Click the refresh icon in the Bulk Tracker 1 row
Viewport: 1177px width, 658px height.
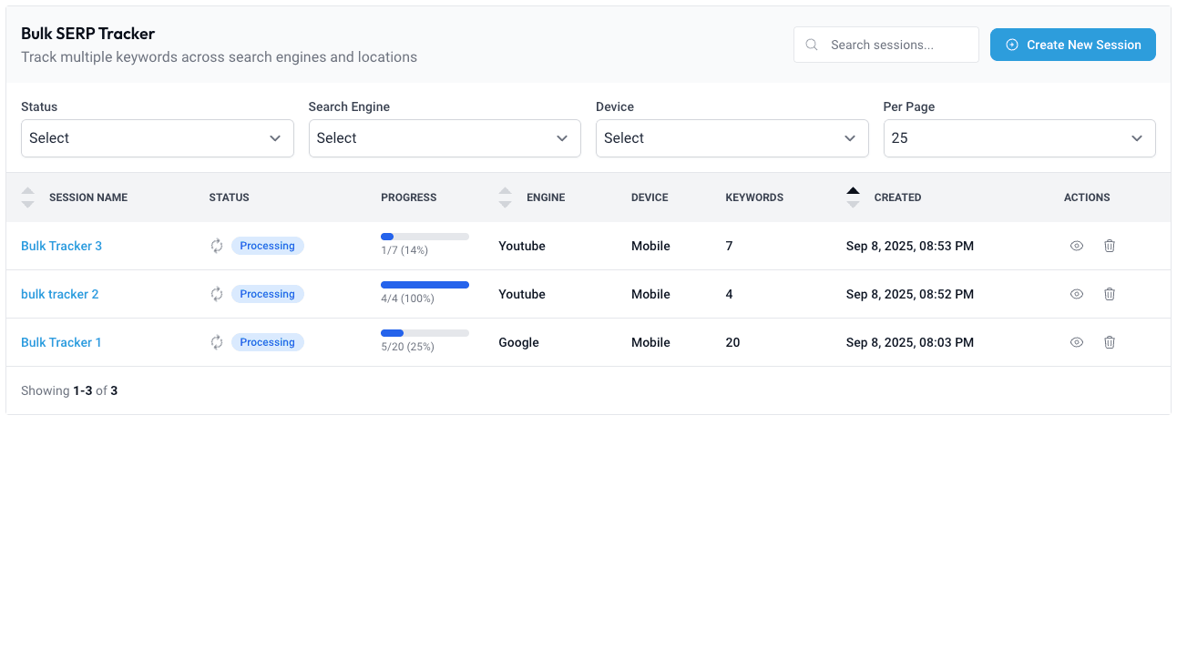point(217,342)
